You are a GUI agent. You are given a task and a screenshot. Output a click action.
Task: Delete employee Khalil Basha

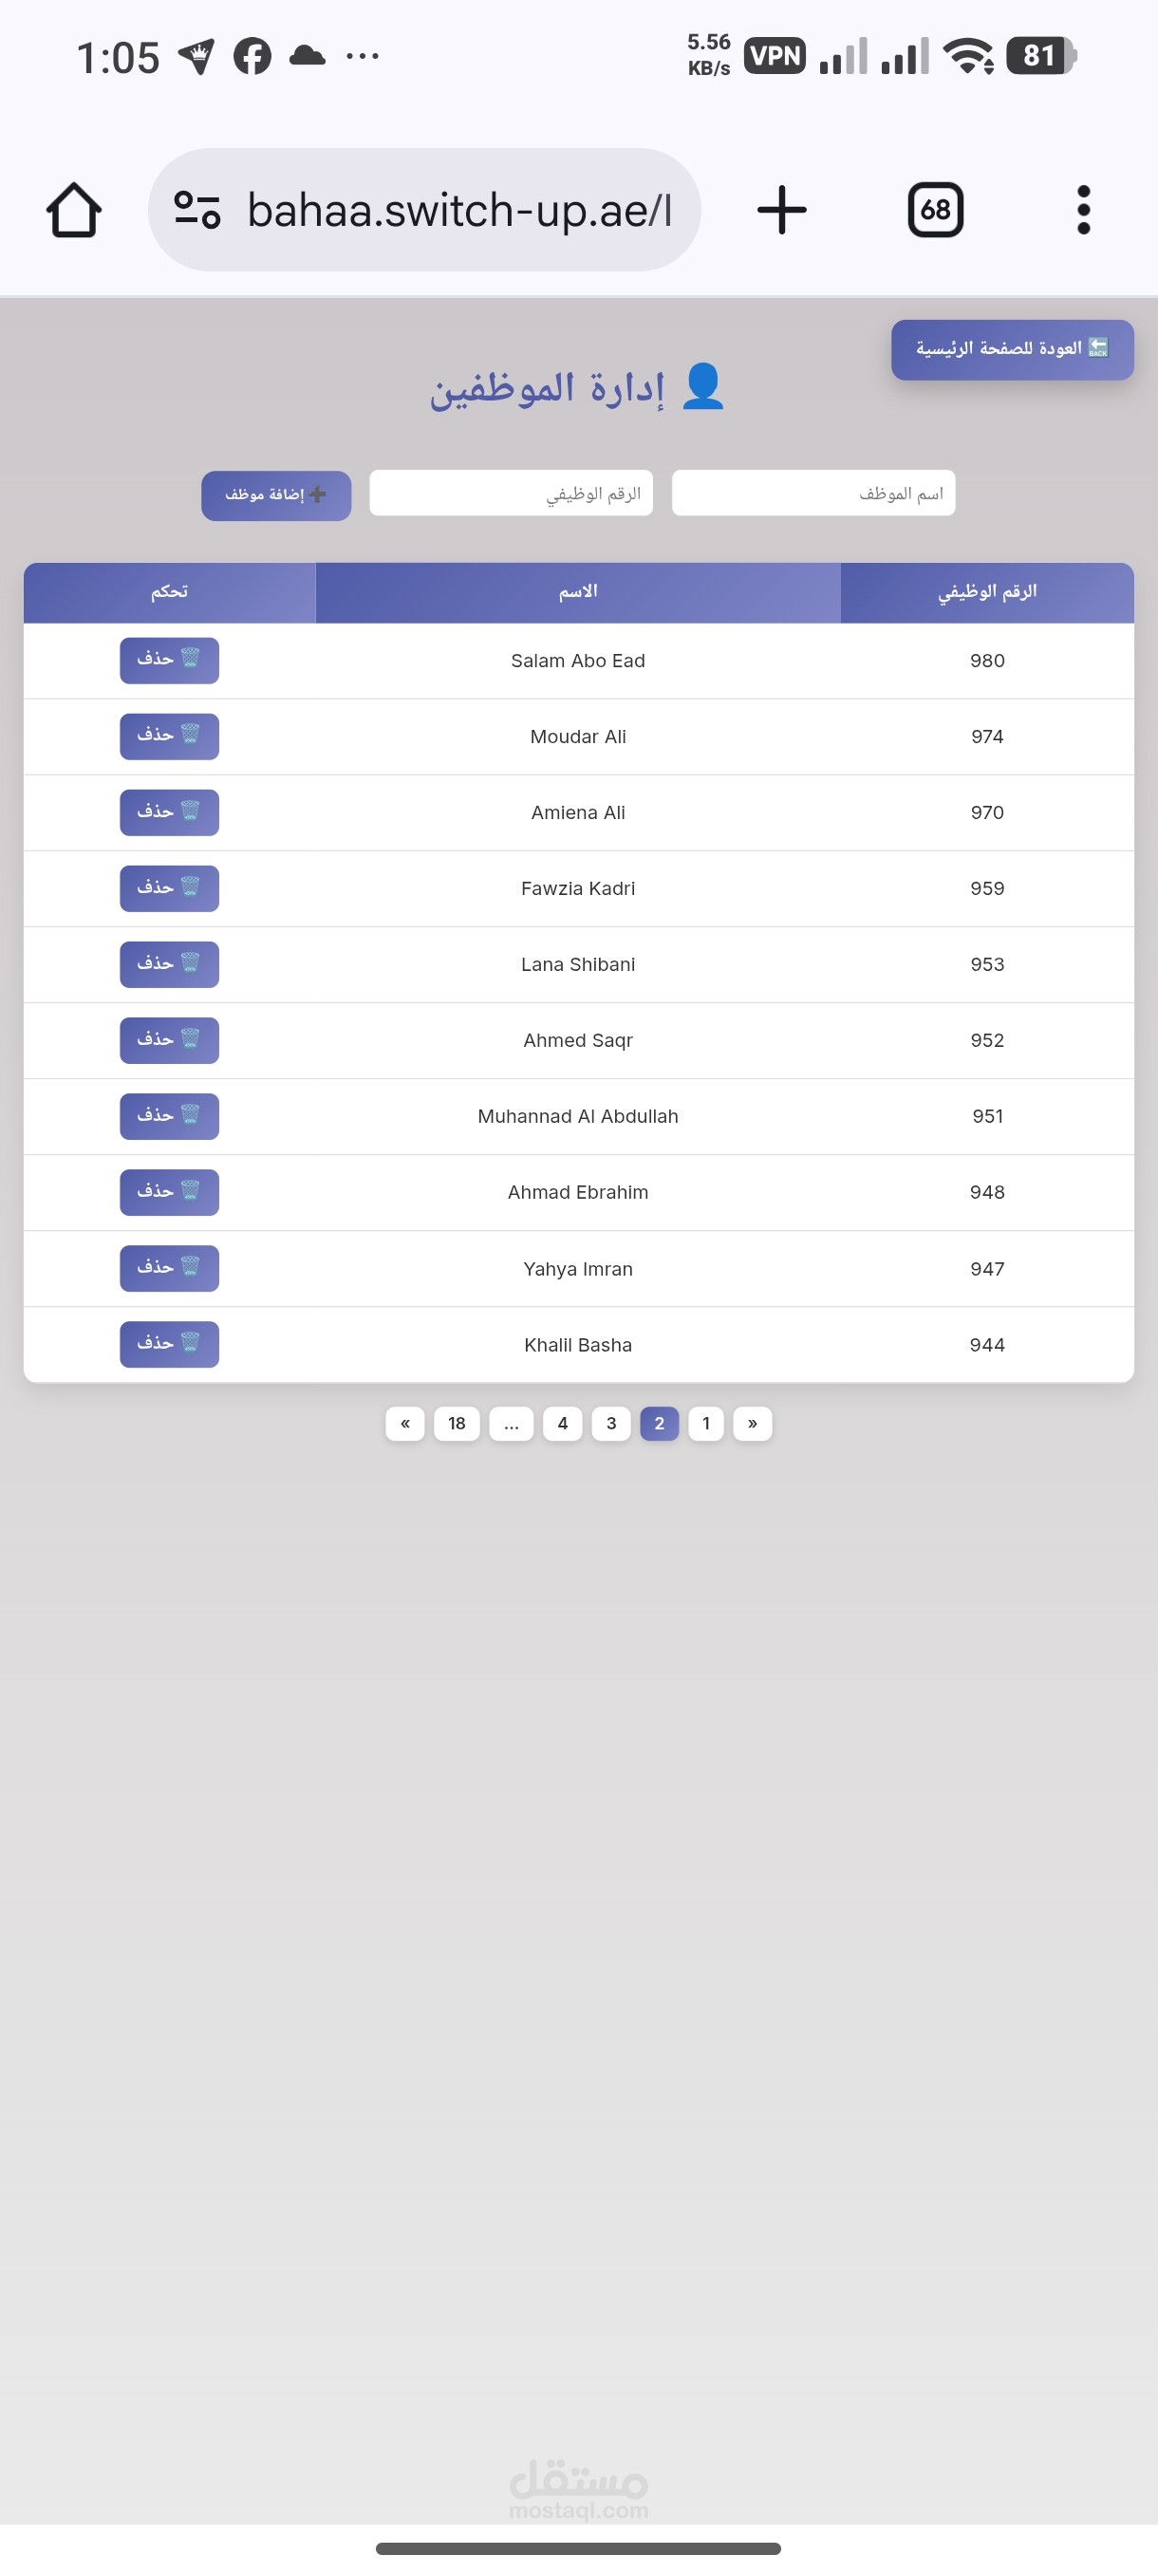coord(169,1344)
